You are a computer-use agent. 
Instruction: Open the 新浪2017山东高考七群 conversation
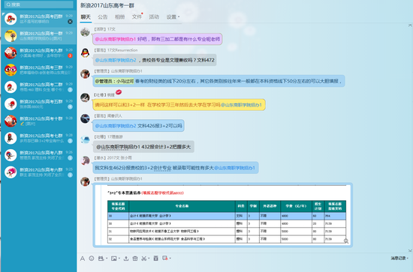click(38, 139)
